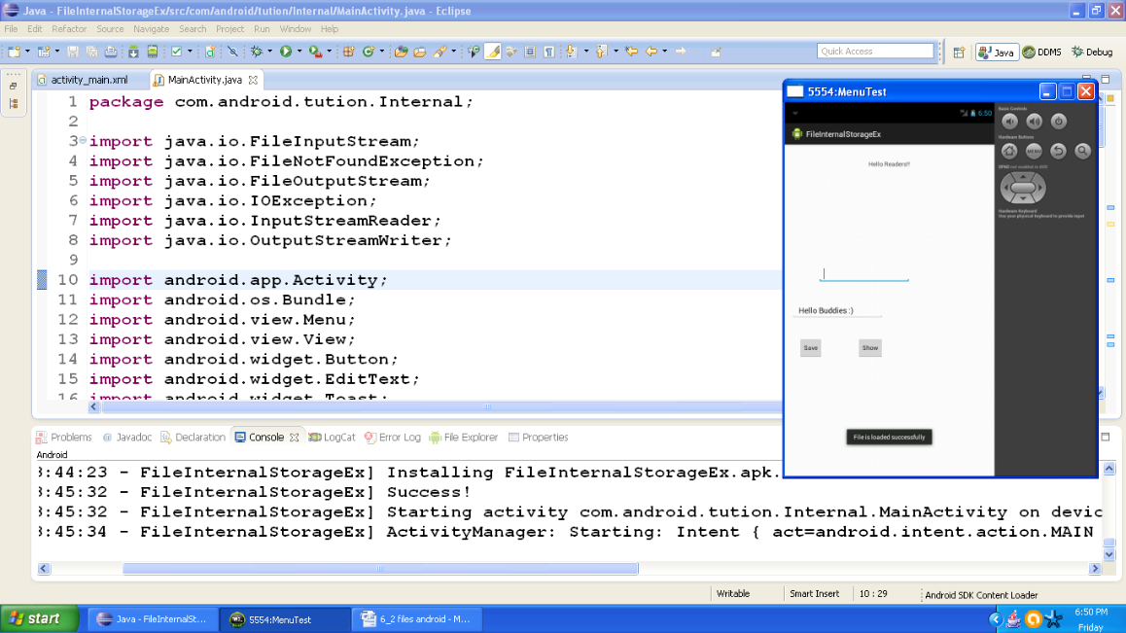
Task: Switch to the DDMS perspective
Action: pyautogui.click(x=1042, y=53)
